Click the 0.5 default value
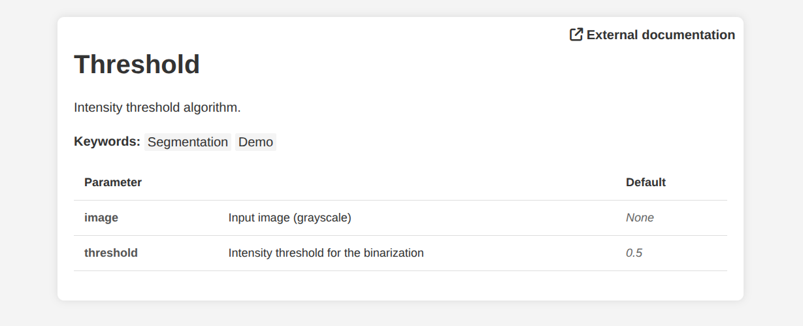Viewport: 803px width, 326px height. coord(634,253)
